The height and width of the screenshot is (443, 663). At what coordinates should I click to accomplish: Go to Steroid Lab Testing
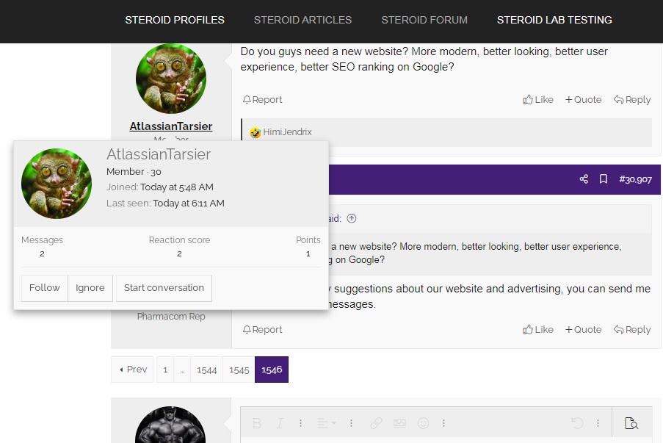pos(554,20)
